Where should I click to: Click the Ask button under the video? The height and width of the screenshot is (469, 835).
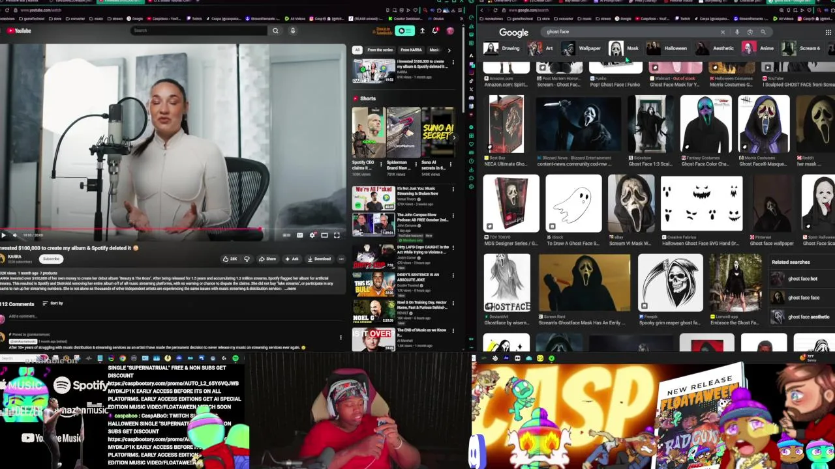click(x=292, y=259)
